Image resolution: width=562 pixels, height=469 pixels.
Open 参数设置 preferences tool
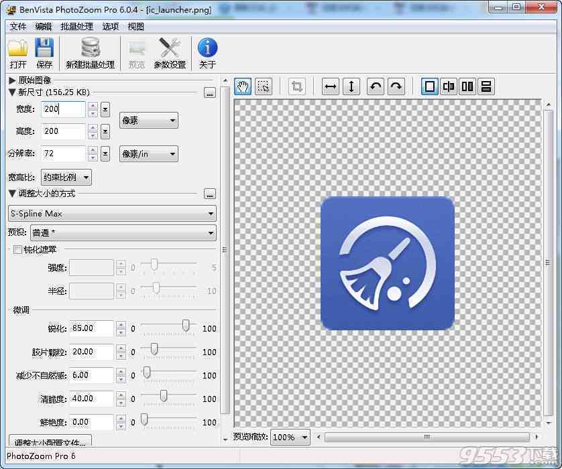point(170,53)
